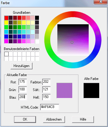
Task: Pick the bright yellow basic color swatch
Action: pyautogui.click(x=6, y=23)
